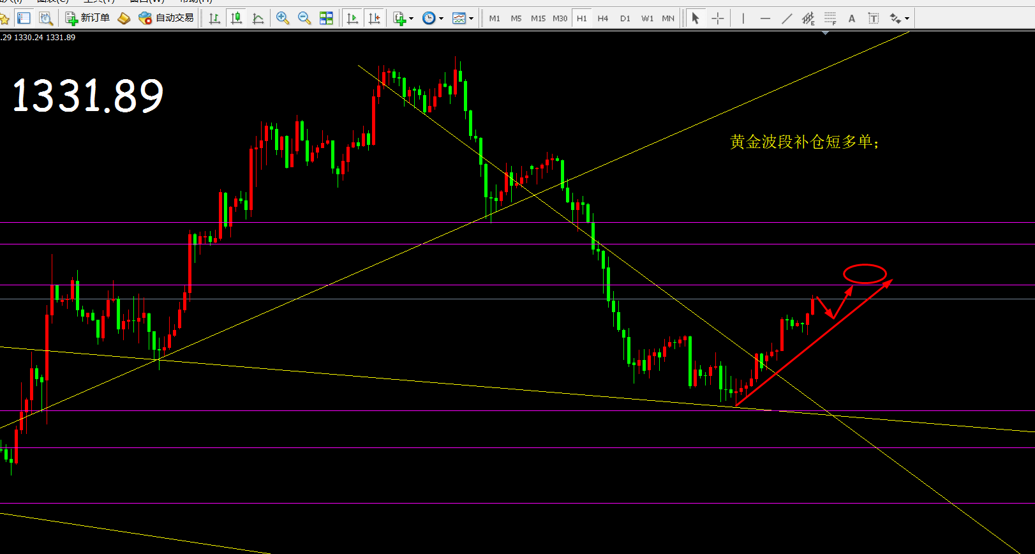Viewport: 1035px width, 554px height.
Task: Select the equidistant channel tool
Action: 808,18
